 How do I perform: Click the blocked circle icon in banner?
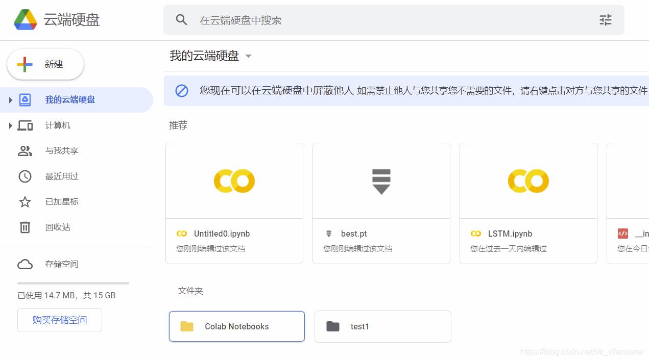[182, 91]
